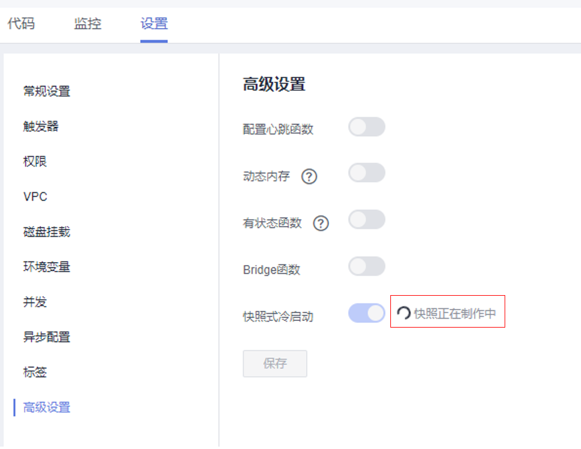The image size is (581, 449).
Task: Click the help icon beside 动态内存
Action: click(309, 177)
